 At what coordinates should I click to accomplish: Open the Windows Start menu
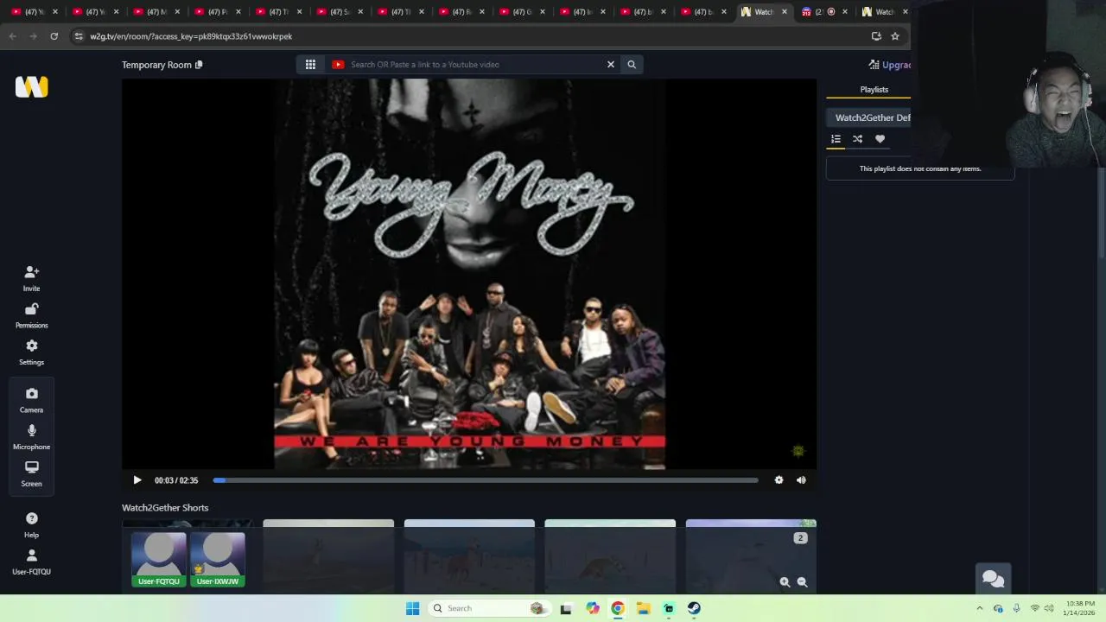coord(412,608)
